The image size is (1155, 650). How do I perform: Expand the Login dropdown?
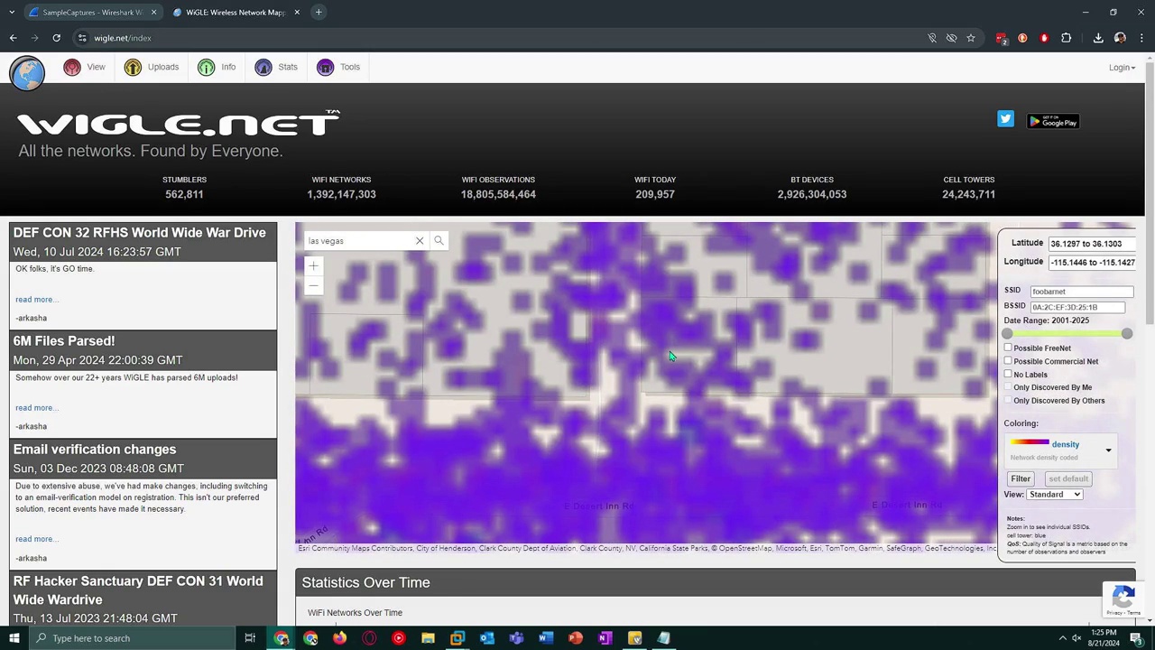click(x=1122, y=68)
